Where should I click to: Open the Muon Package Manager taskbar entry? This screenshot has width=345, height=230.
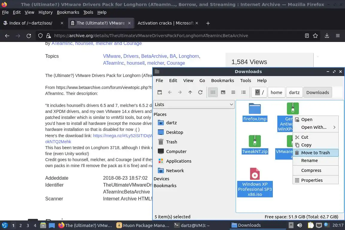pyautogui.click(x=143, y=226)
